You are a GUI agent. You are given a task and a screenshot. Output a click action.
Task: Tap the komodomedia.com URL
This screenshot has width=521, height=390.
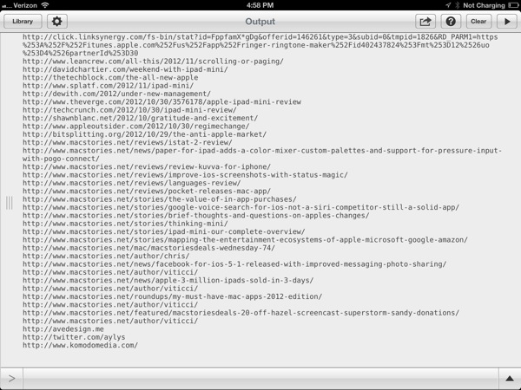click(x=81, y=346)
